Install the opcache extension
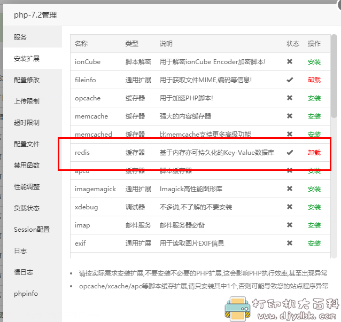Viewport: 341px width, 322px height. click(x=314, y=98)
